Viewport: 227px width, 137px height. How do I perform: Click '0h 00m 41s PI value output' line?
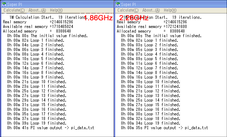[51, 128]
